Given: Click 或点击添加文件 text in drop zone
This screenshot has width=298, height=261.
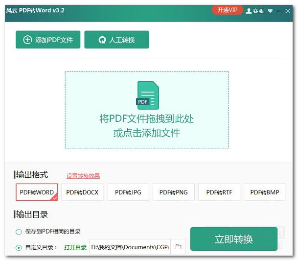Looking at the screenshot, I should pyautogui.click(x=146, y=133).
